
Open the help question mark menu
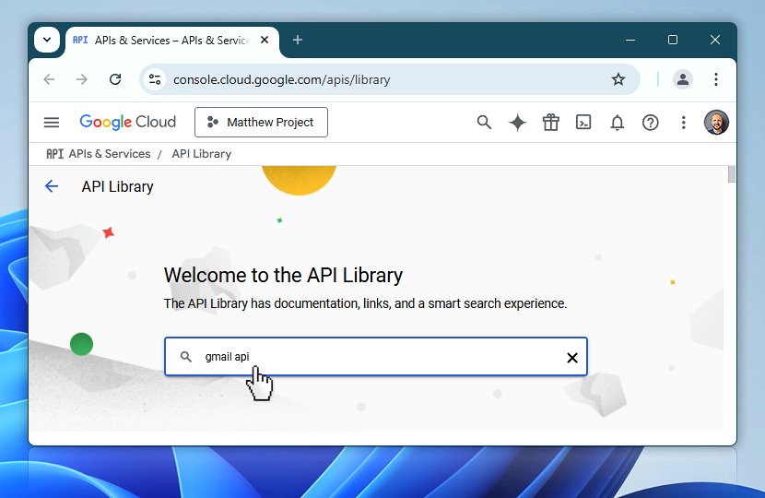[651, 122]
